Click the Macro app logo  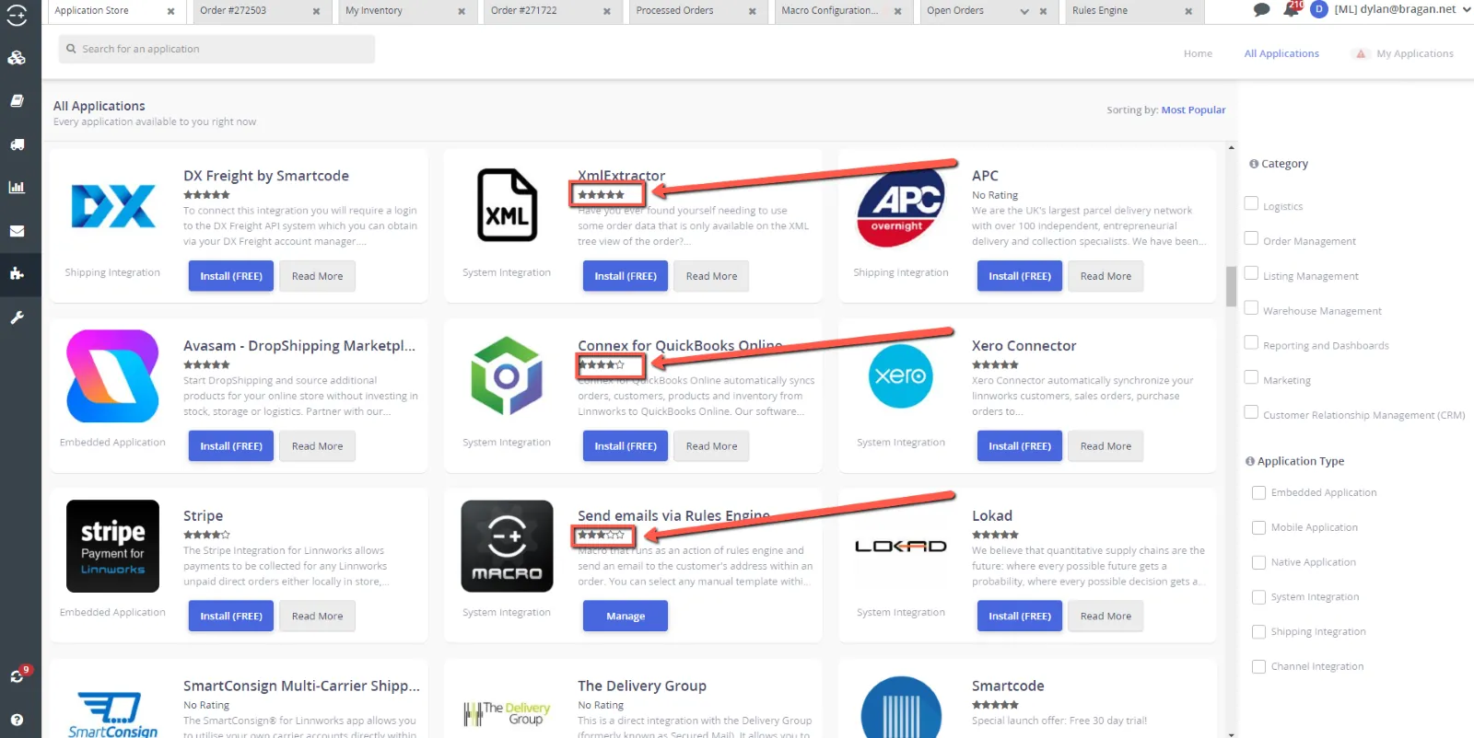(507, 546)
